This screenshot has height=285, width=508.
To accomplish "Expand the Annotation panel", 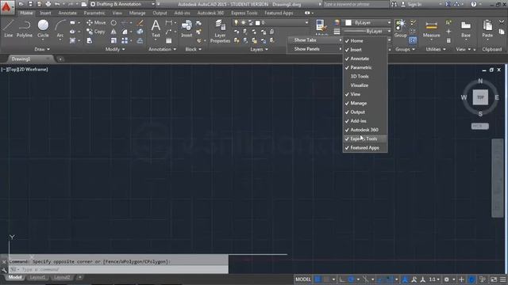I will click(162, 49).
